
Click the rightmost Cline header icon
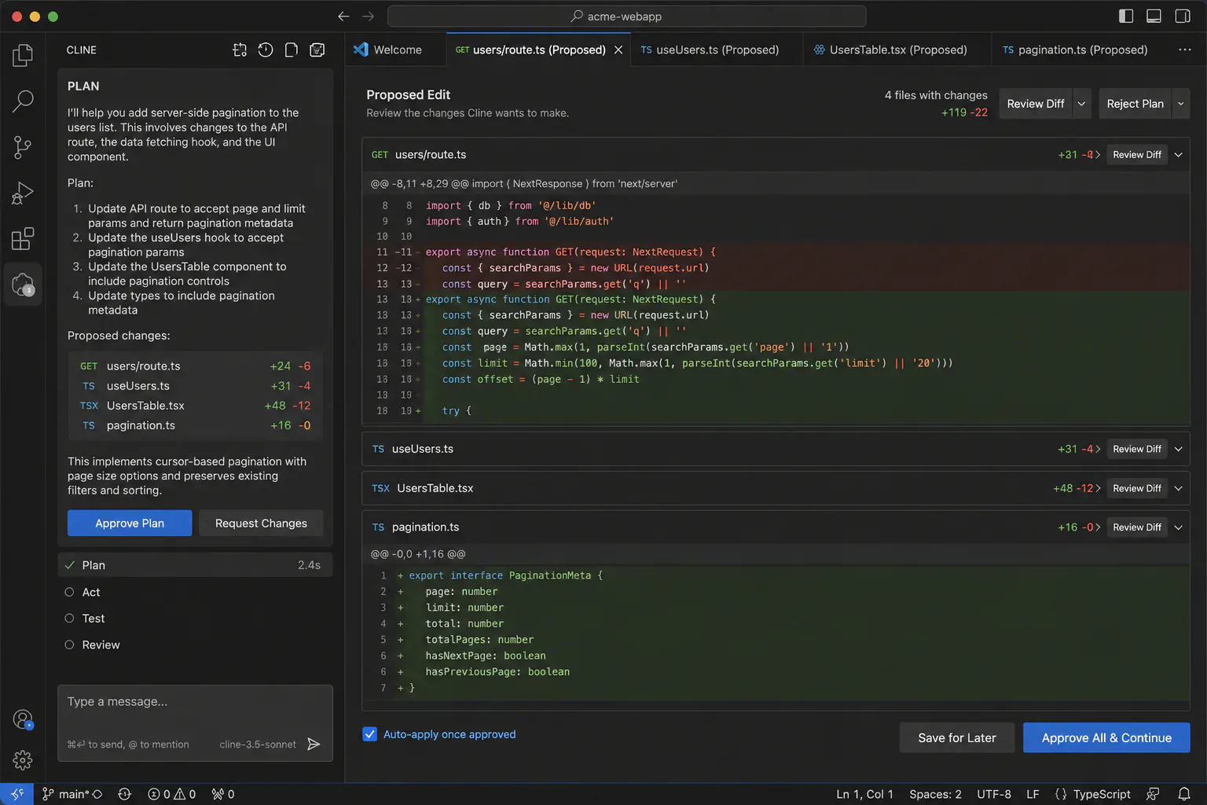tap(317, 50)
